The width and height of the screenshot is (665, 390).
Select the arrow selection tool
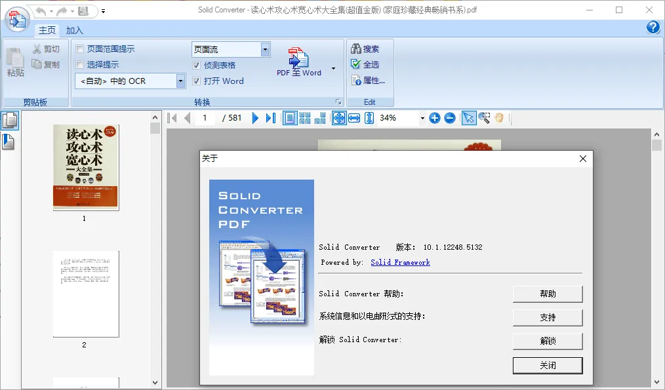[468, 118]
